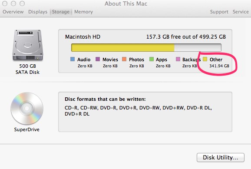Click the free space portion of storage bar
Viewport: 251px width, 169px height.
[198, 48]
